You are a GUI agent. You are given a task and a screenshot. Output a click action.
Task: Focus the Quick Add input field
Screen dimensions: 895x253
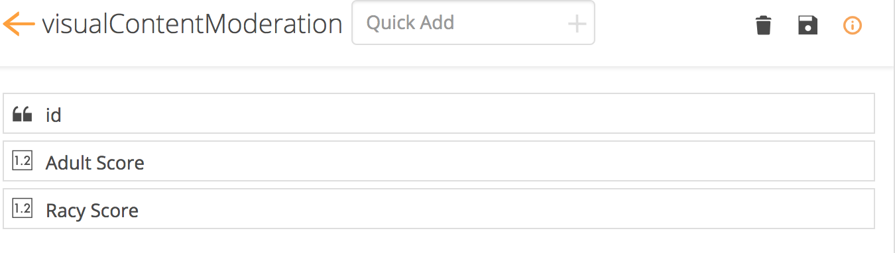(473, 23)
